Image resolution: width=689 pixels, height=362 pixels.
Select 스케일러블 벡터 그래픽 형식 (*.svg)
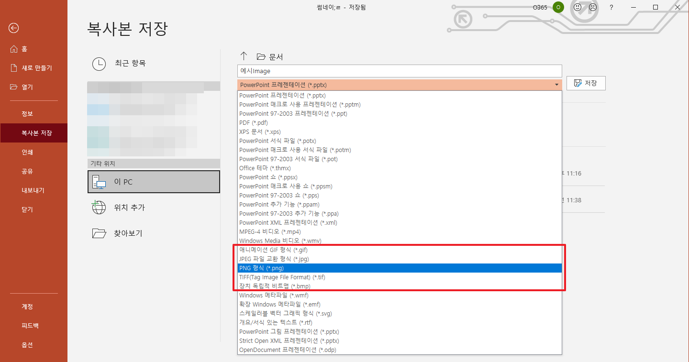coord(400,314)
